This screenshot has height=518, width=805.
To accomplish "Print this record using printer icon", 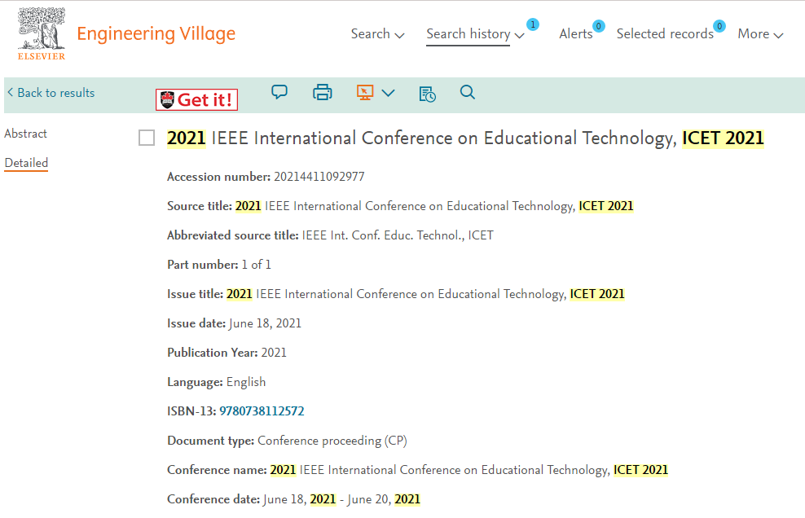I will (323, 92).
